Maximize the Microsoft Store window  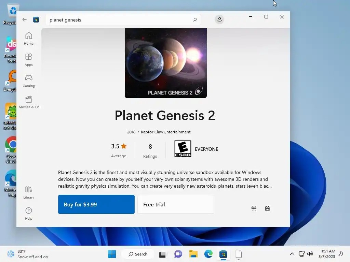pos(266,17)
